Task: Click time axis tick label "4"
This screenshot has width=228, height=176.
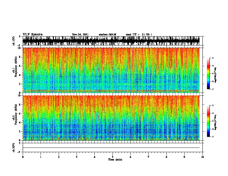Action: pos(94,157)
